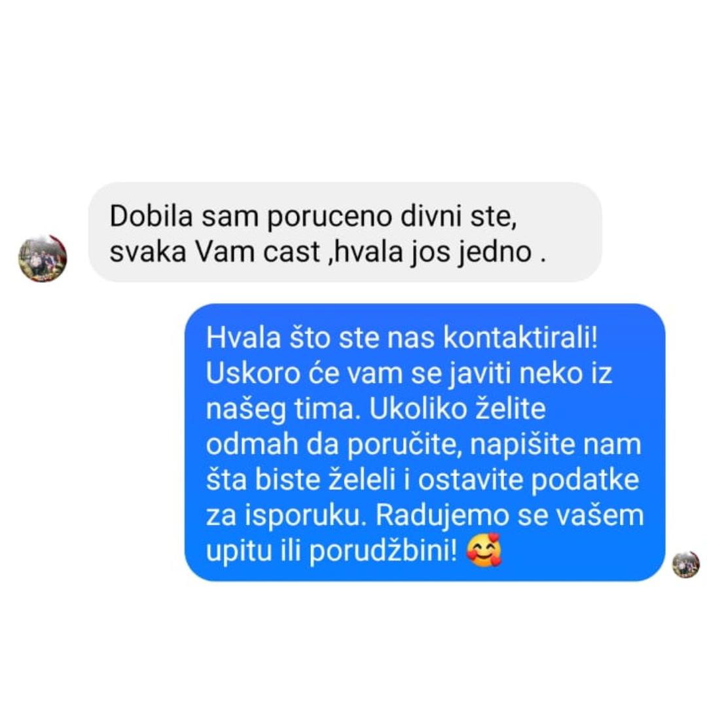Click 'za isporuku. Radujemo se vašem' line
707x707 pixels.
click(425, 515)
